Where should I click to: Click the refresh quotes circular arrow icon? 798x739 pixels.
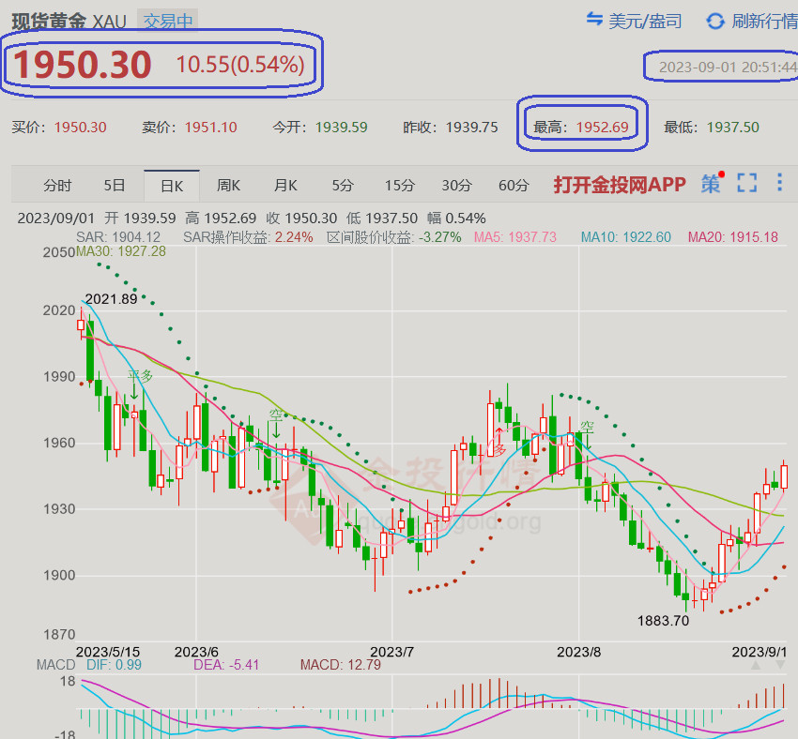coord(715,21)
